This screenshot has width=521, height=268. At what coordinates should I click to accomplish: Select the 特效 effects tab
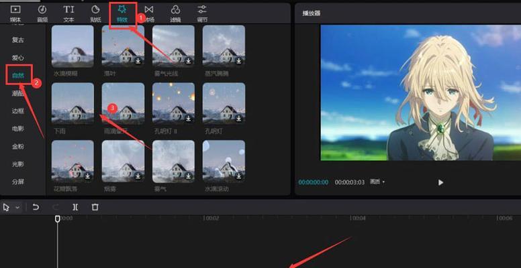(122, 13)
